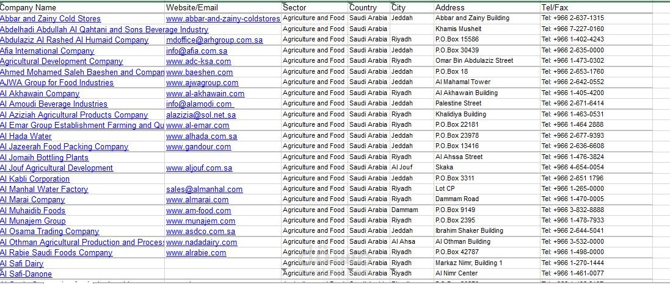Open Al Akhawain Company link
This screenshot has height=284, width=670.
pyautogui.click(x=40, y=93)
